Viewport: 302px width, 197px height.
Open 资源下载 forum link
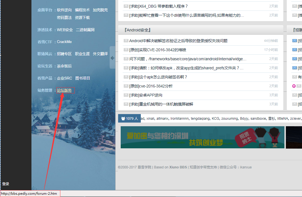pyautogui.click(x=82, y=18)
